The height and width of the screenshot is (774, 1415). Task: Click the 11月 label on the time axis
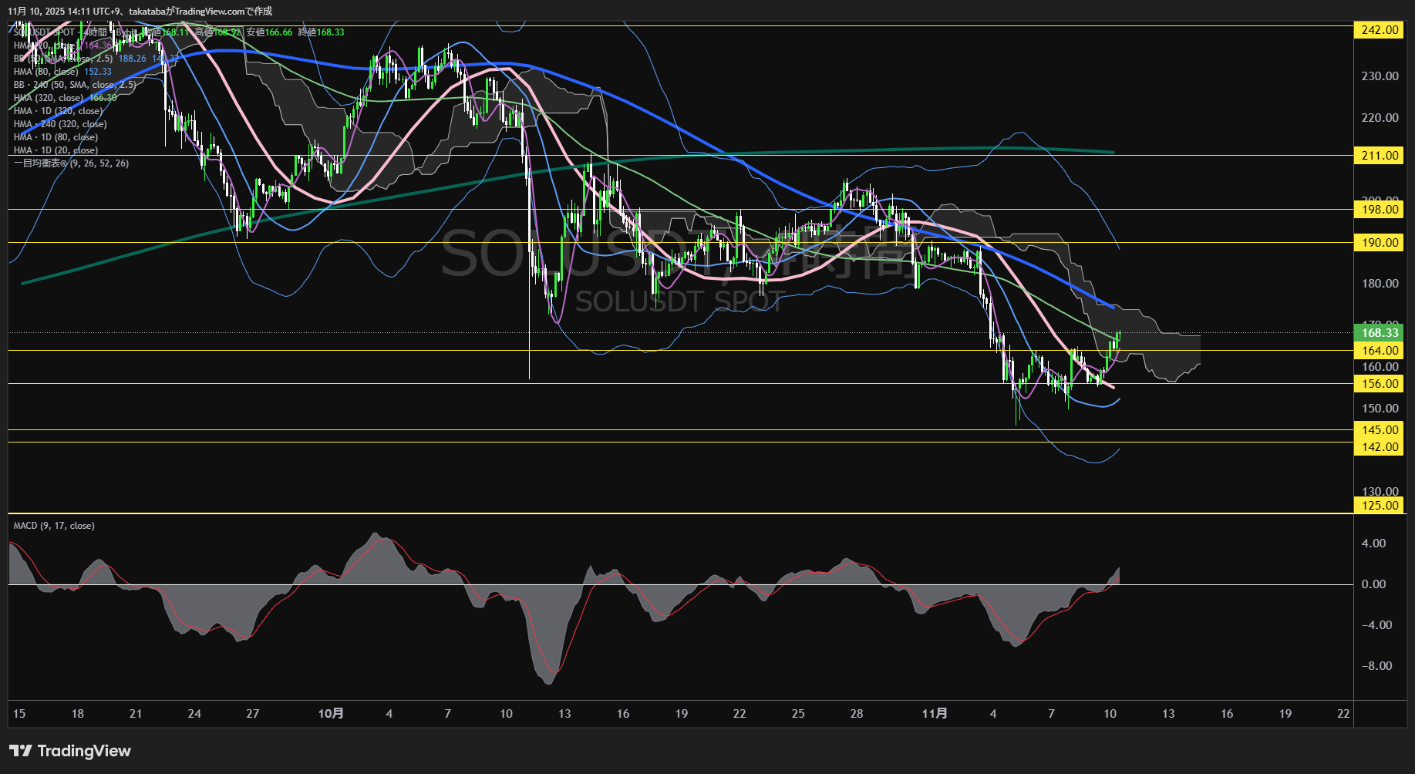tap(935, 714)
